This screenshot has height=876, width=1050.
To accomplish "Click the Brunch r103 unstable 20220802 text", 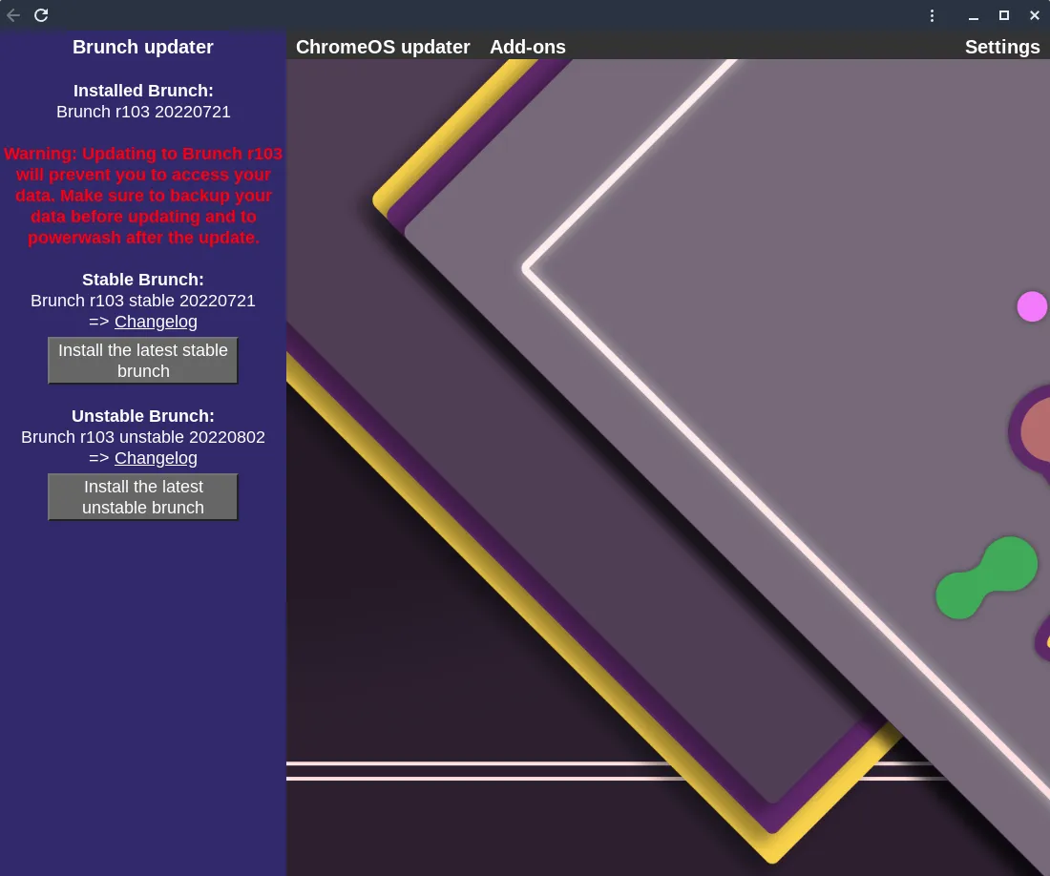I will (x=143, y=437).
